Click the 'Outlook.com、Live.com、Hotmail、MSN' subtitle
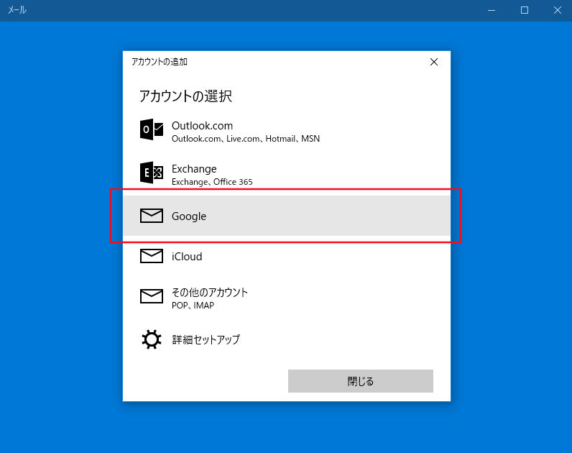 click(246, 139)
